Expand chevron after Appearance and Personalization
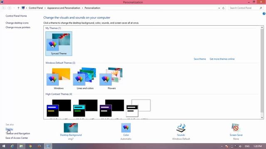 tap(82, 8)
